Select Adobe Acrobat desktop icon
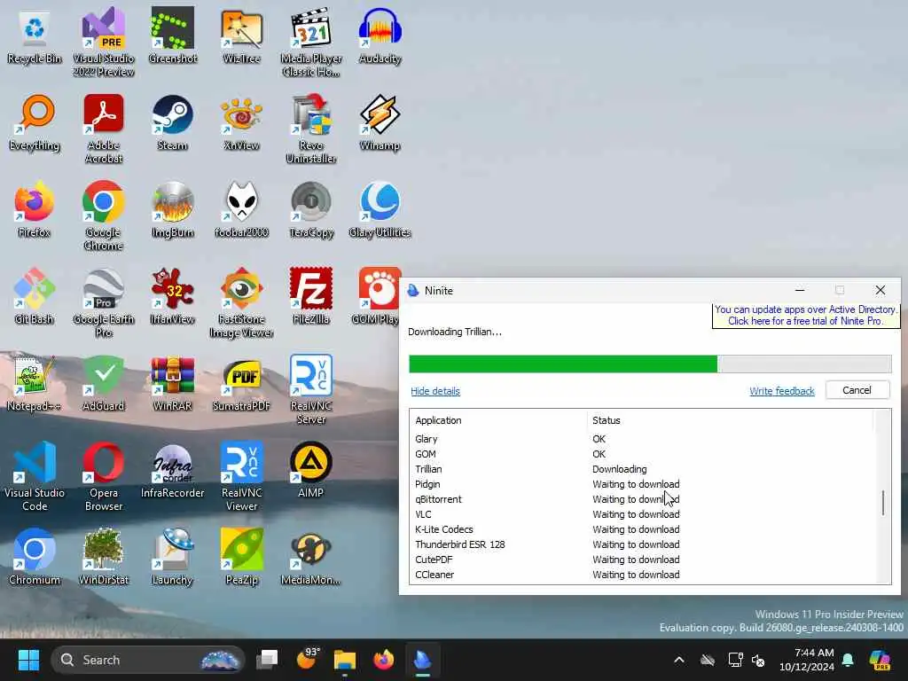Viewport: 908px width, 681px height. pyautogui.click(x=103, y=129)
